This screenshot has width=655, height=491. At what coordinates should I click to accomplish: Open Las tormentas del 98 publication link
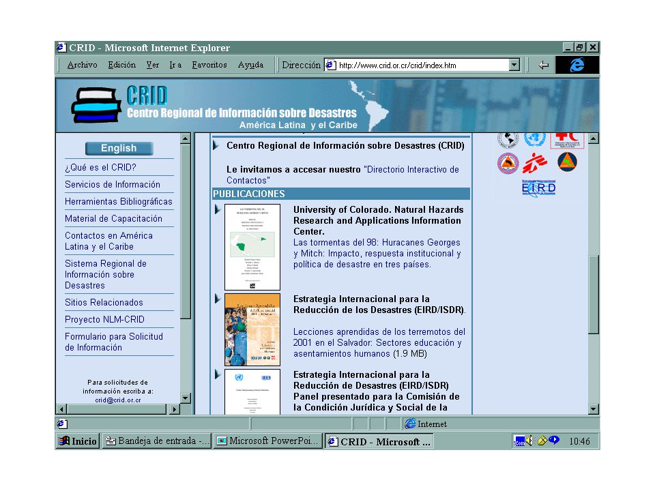click(377, 254)
